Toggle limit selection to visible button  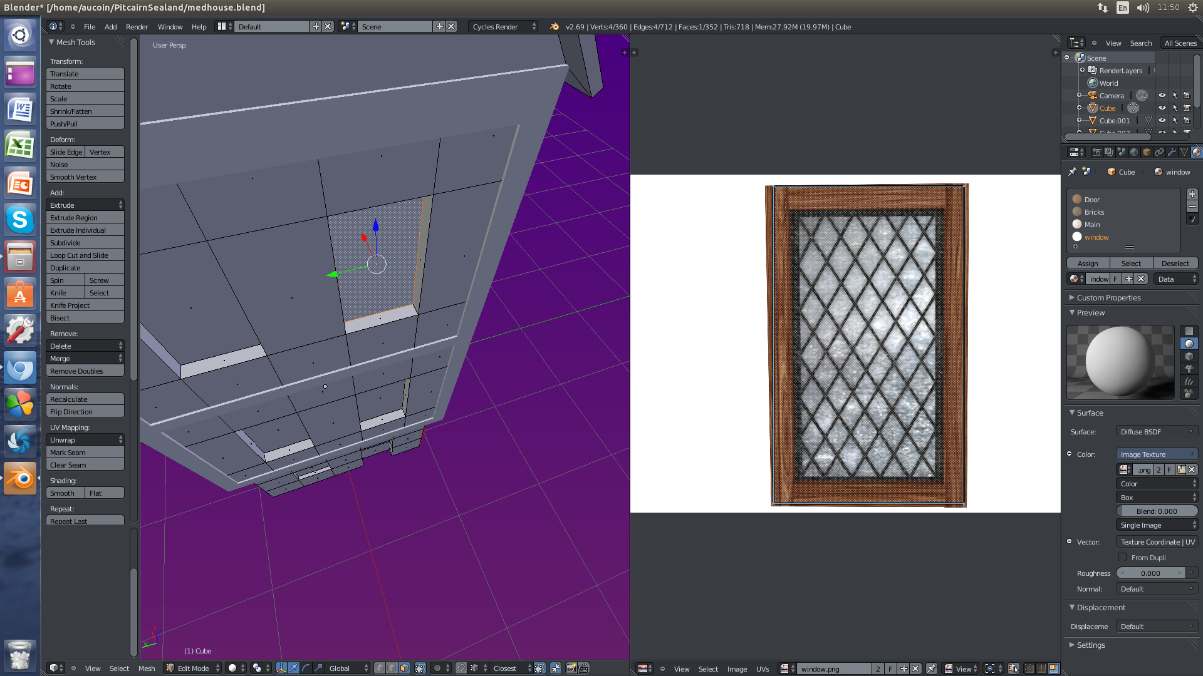click(x=420, y=668)
